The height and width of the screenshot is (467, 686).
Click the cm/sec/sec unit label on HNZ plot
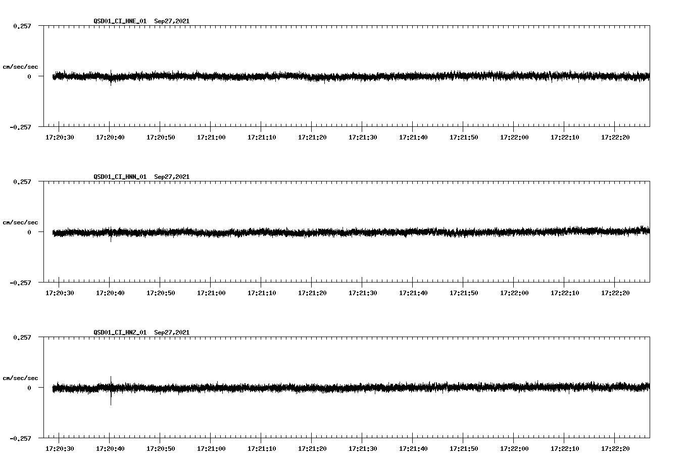20,378
